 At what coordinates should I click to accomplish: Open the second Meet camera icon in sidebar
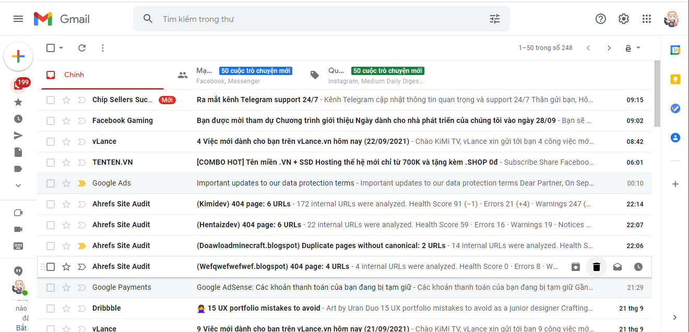[18, 229]
